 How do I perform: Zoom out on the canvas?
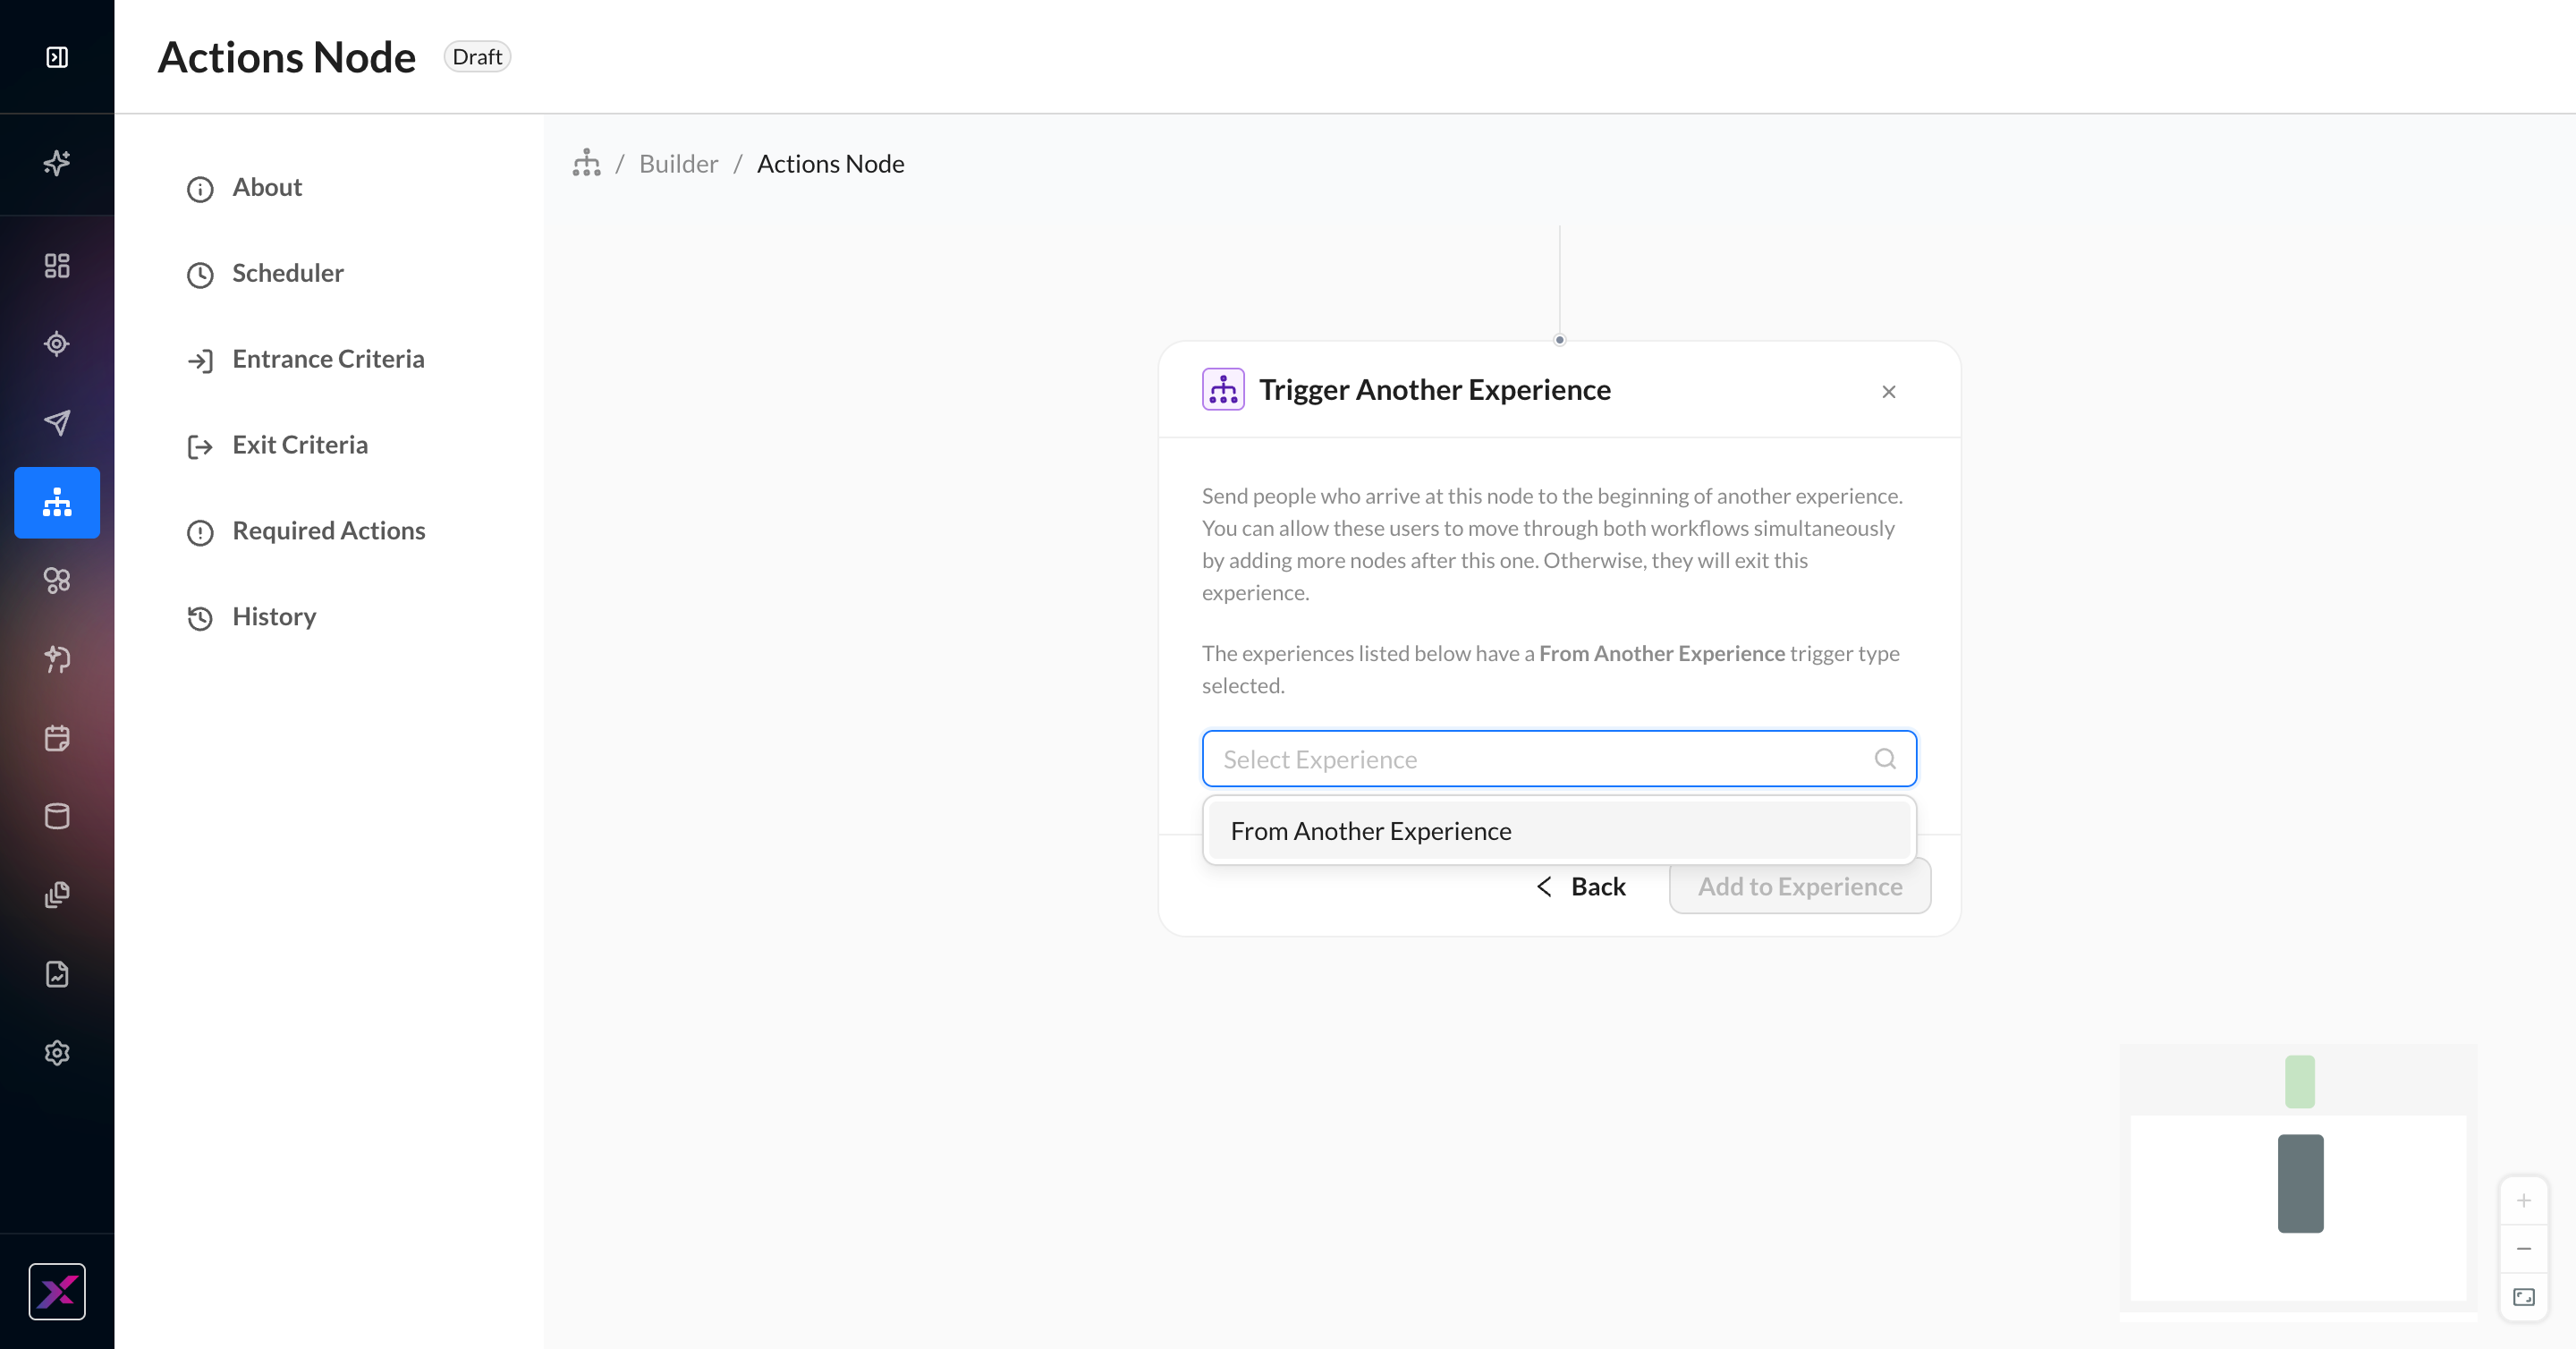(2524, 1249)
